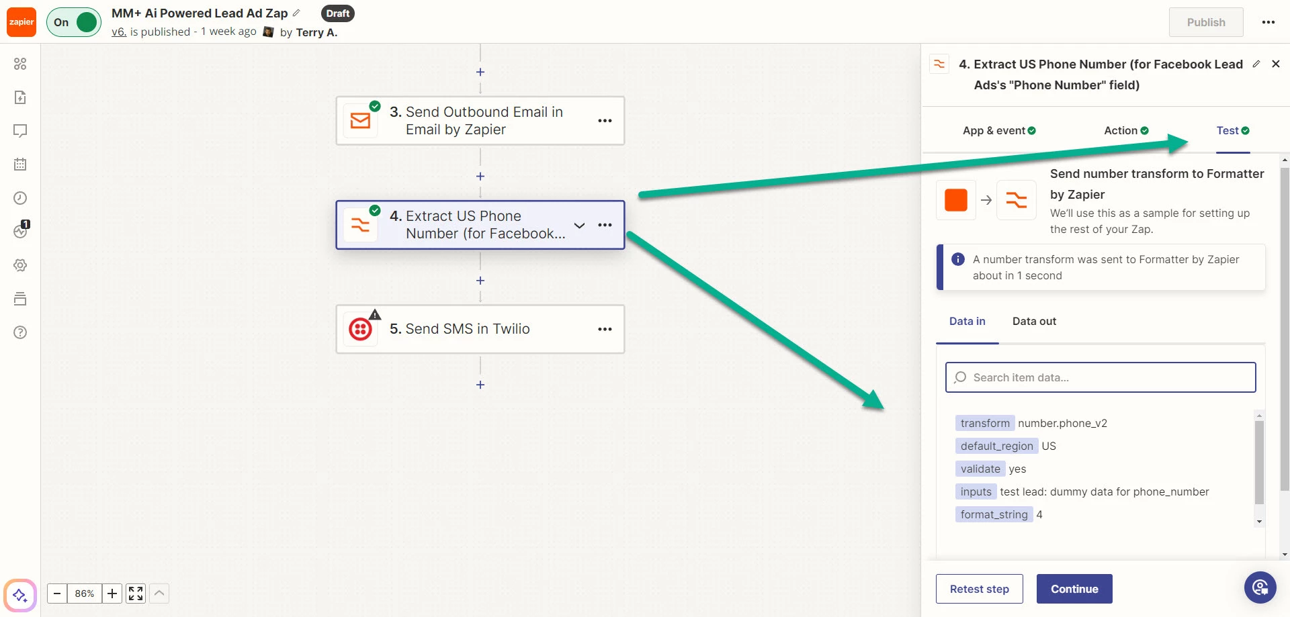Open the Zap details file icon in sidebar
This screenshot has width=1290, height=617.
click(20, 97)
